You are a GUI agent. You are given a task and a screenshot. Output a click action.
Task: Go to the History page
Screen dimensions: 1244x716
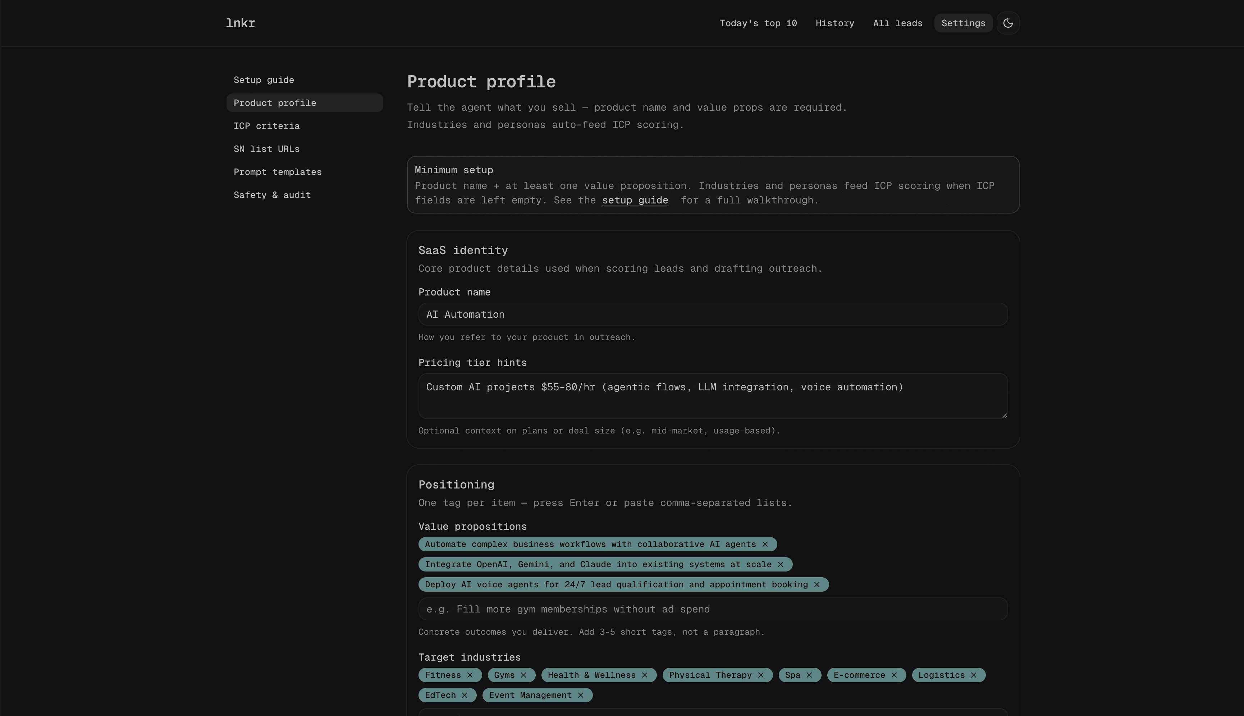pos(835,23)
